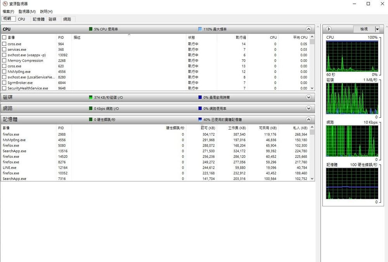Check the services.exe process checkbox
The image size is (388, 262).
[4, 50]
